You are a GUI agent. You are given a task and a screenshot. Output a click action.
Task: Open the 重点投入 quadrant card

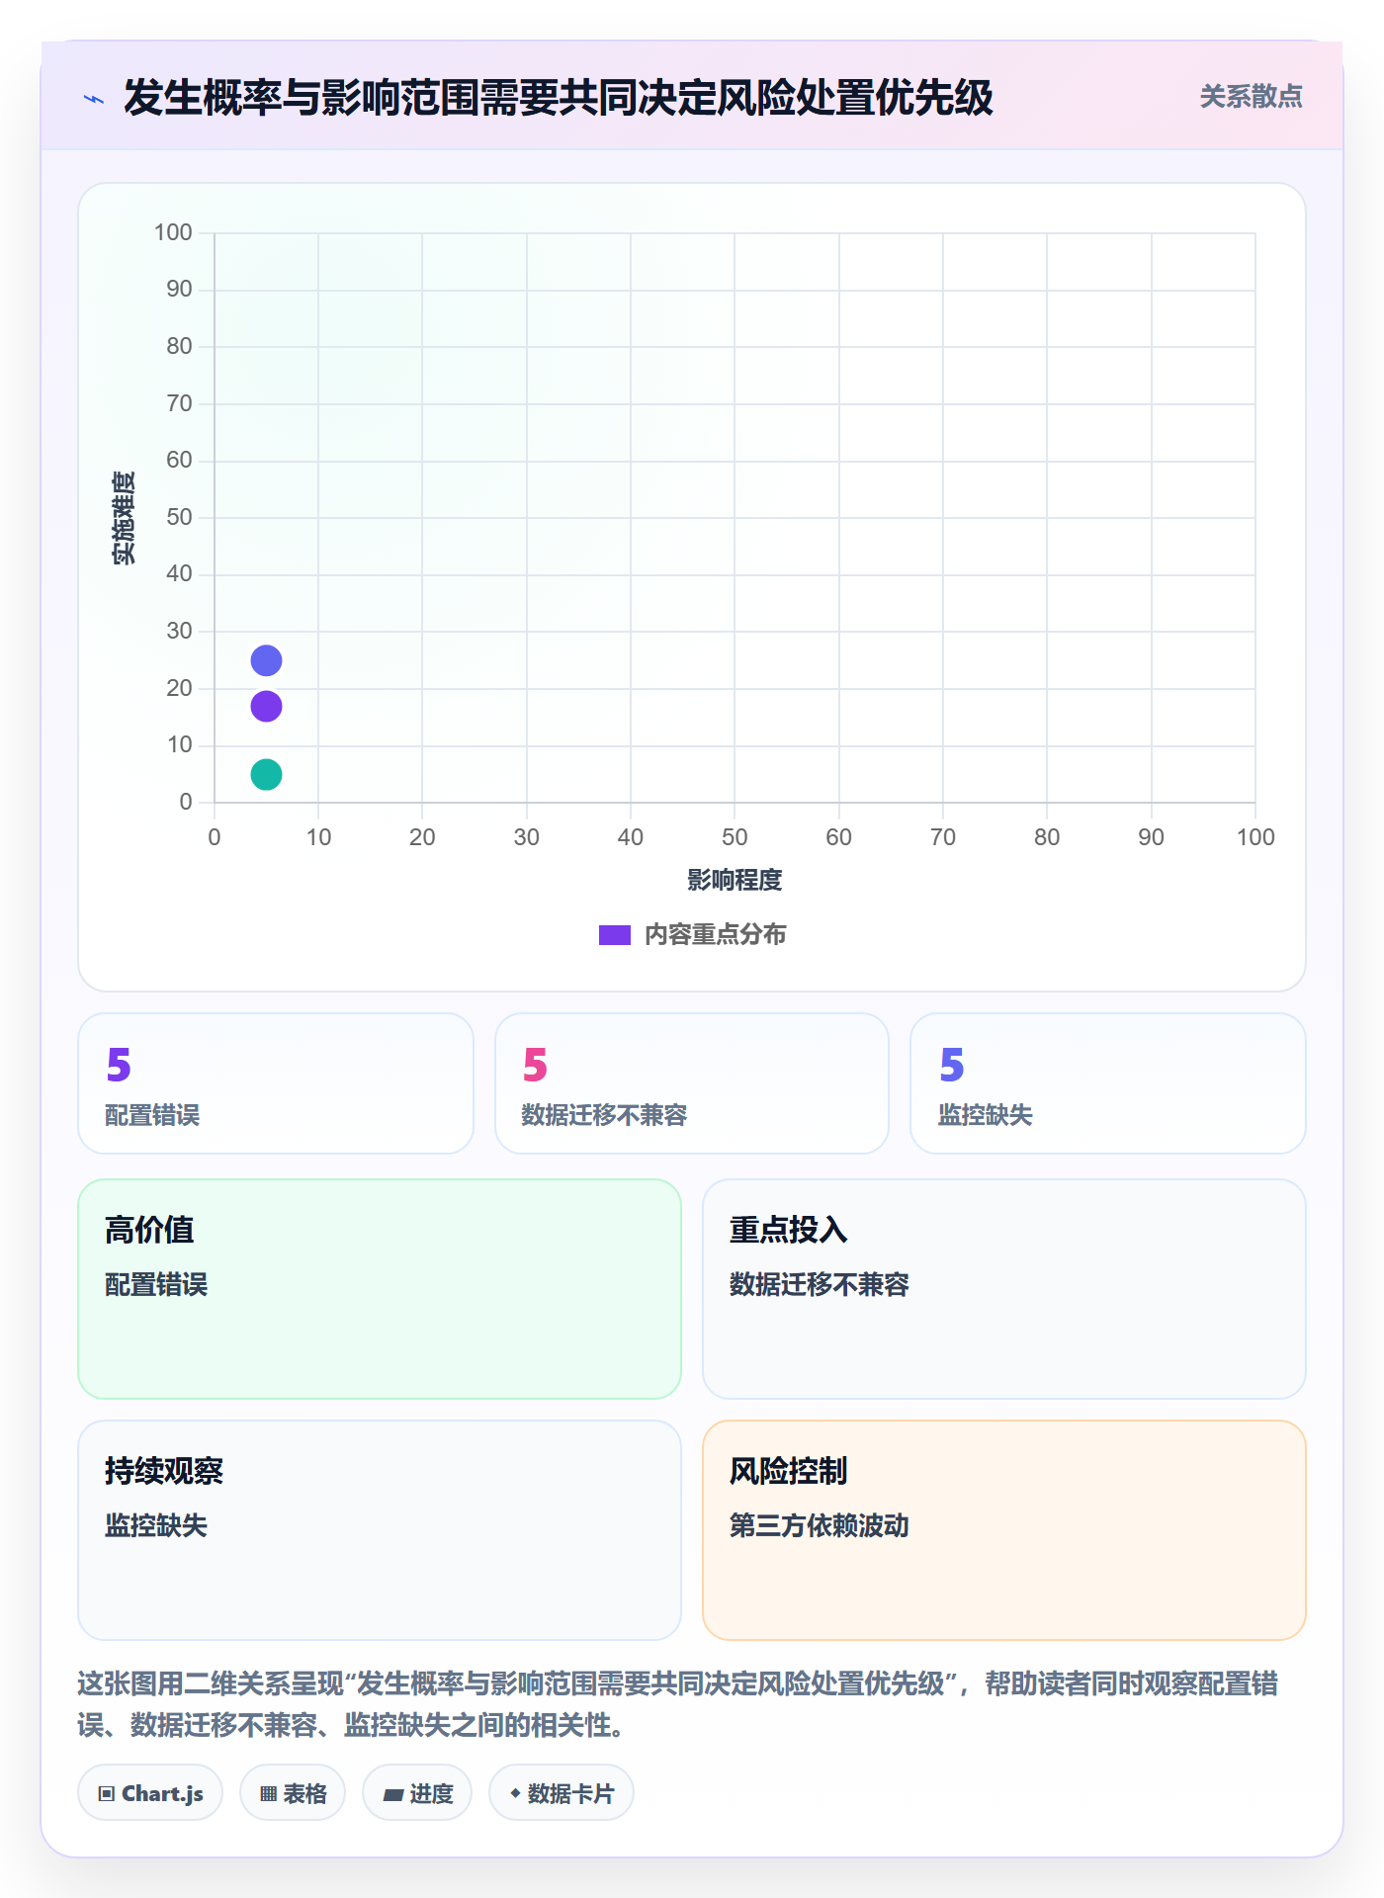coord(1004,1289)
